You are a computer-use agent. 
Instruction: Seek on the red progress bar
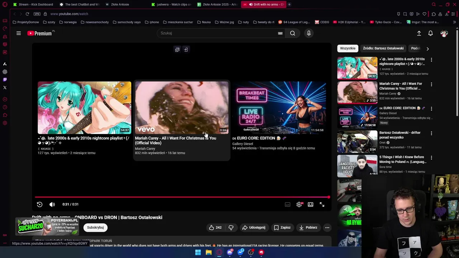pyautogui.click(x=182, y=197)
